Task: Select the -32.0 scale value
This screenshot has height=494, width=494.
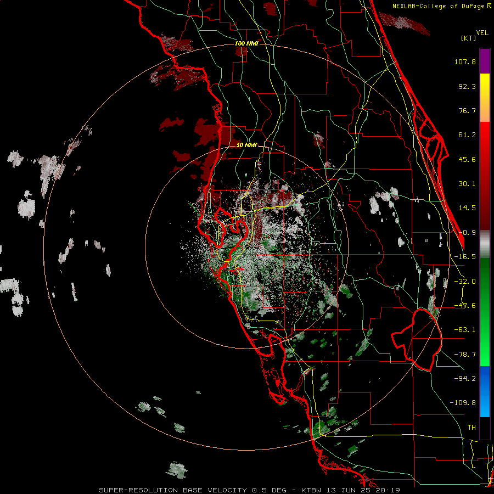Action: point(465,282)
